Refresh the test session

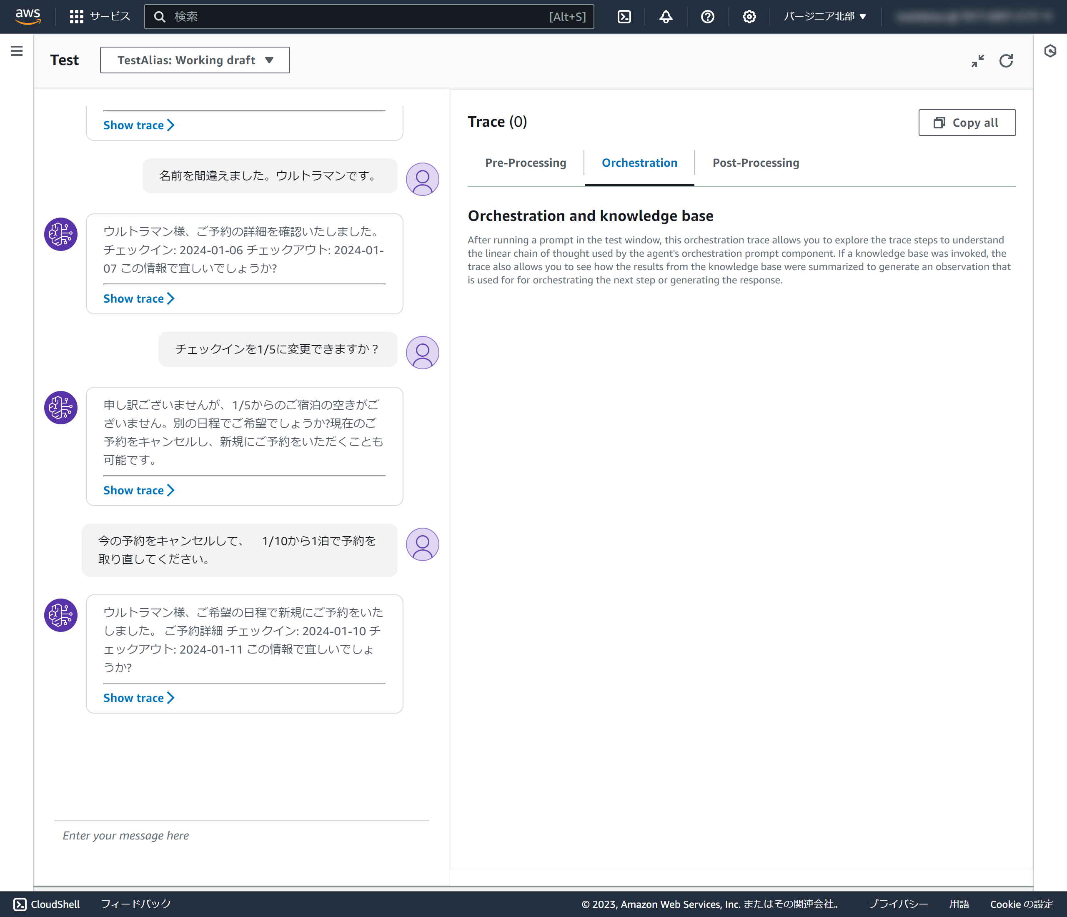[x=1006, y=61]
